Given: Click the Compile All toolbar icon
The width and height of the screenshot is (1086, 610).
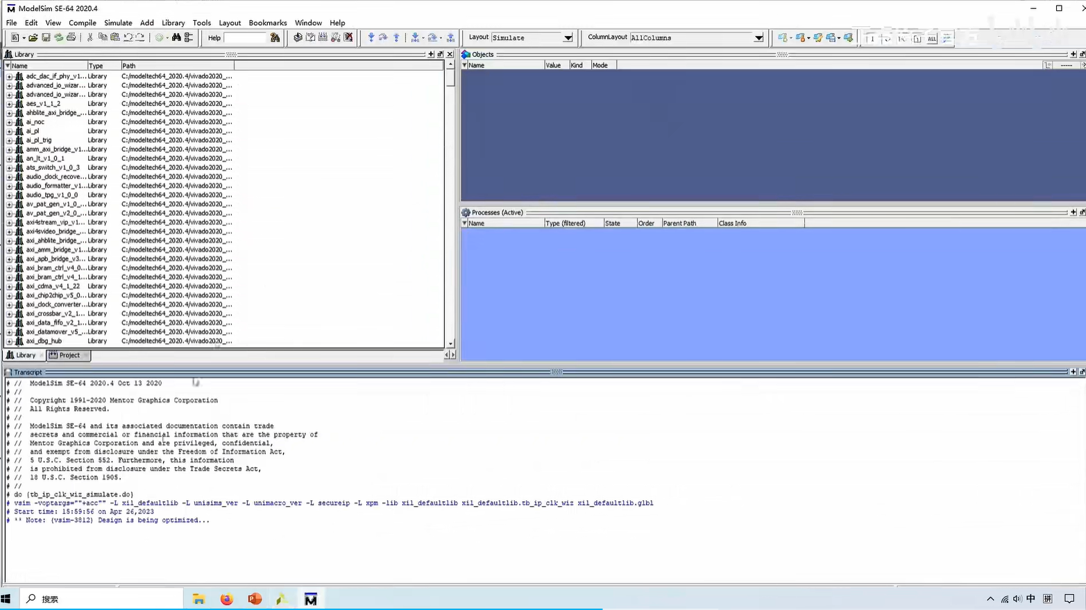Looking at the screenshot, I should 310,37.
